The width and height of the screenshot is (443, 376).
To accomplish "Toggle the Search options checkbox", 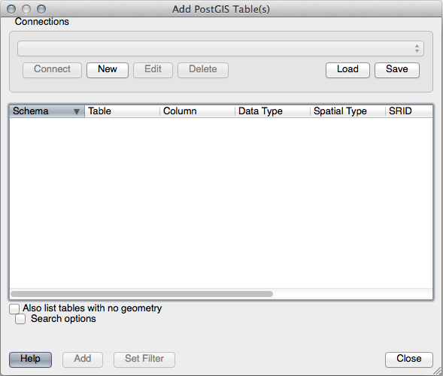I will click(20, 319).
